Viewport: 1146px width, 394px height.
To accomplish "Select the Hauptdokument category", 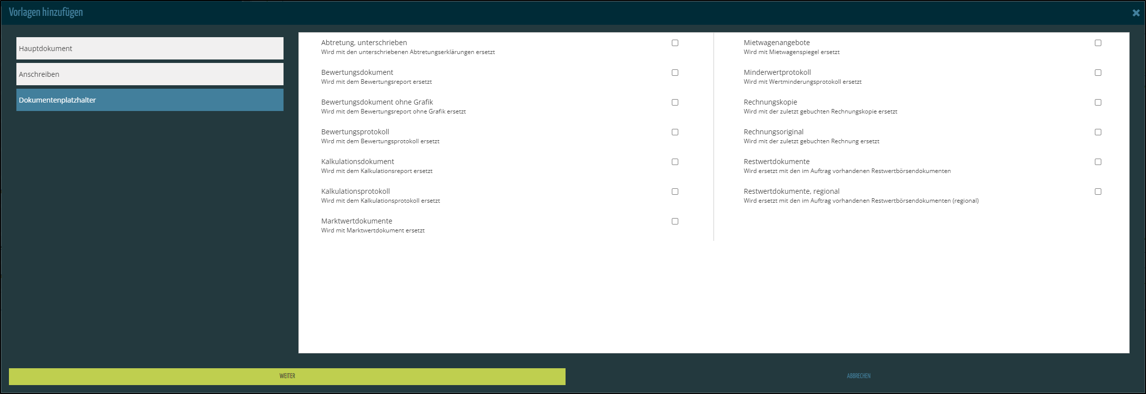I will [x=149, y=49].
